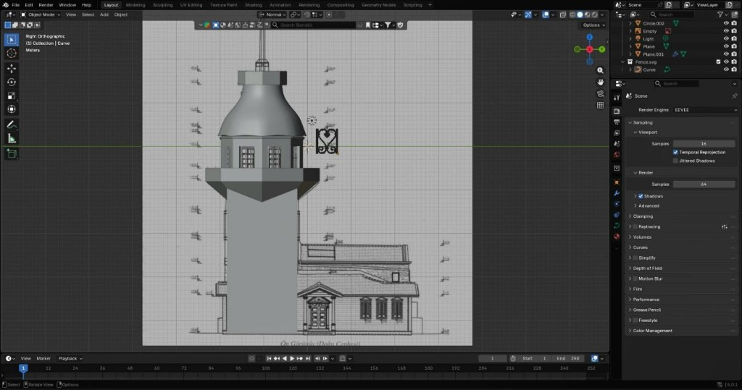Image resolution: width=742 pixels, height=390 pixels.
Task: Open the Render Engine EEVEE dropdown
Action: pos(704,110)
